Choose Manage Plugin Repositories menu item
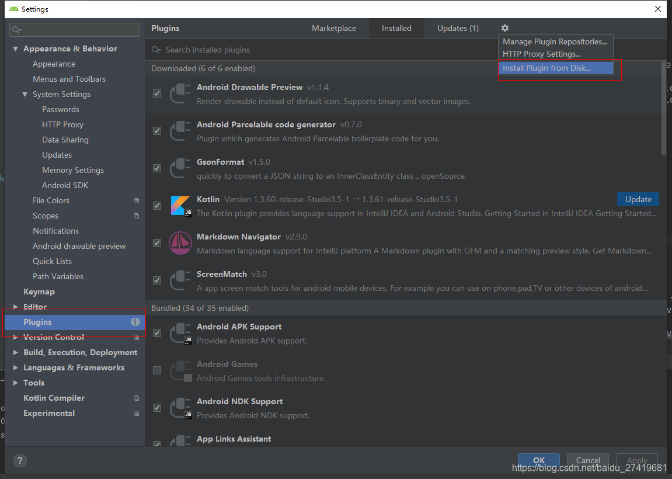Image resolution: width=672 pixels, height=479 pixels. 555,41
